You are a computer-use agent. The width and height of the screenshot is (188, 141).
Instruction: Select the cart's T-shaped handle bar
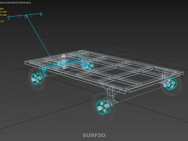coord(25,16)
